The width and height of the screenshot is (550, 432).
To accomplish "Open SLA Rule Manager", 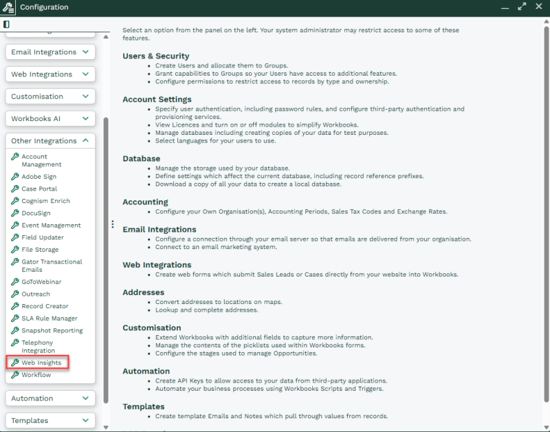I will [x=49, y=318].
